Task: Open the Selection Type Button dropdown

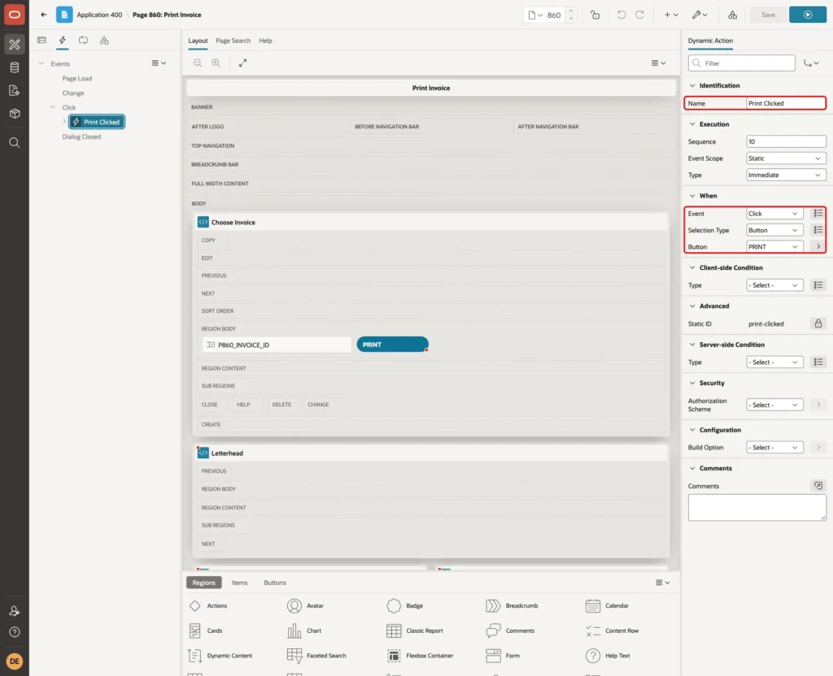Action: tap(774, 230)
